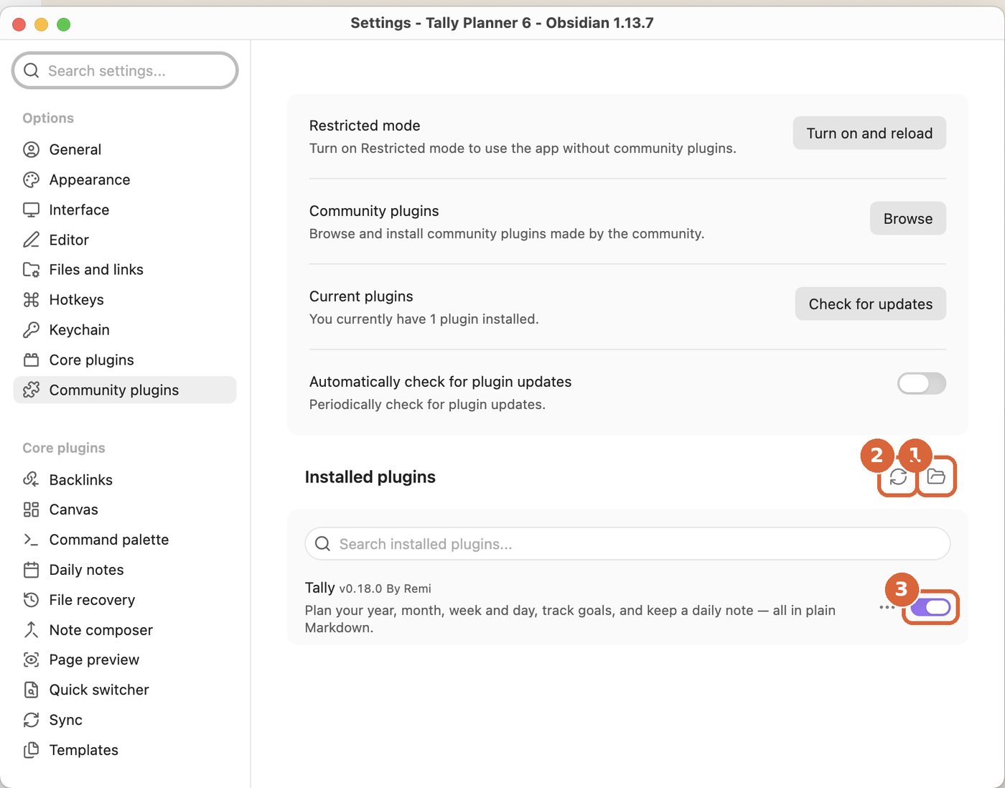The image size is (1005, 788).
Task: Click the 'Periodically check for plugin updates.' description
Action: 427,405
